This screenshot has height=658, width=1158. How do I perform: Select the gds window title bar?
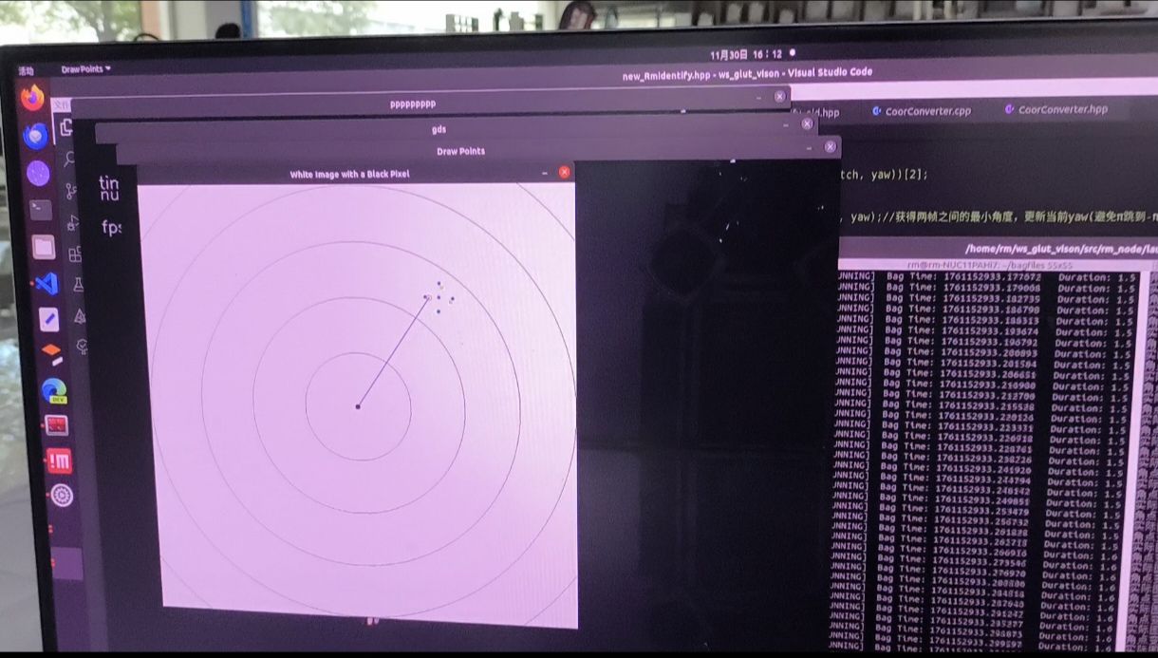pos(439,129)
